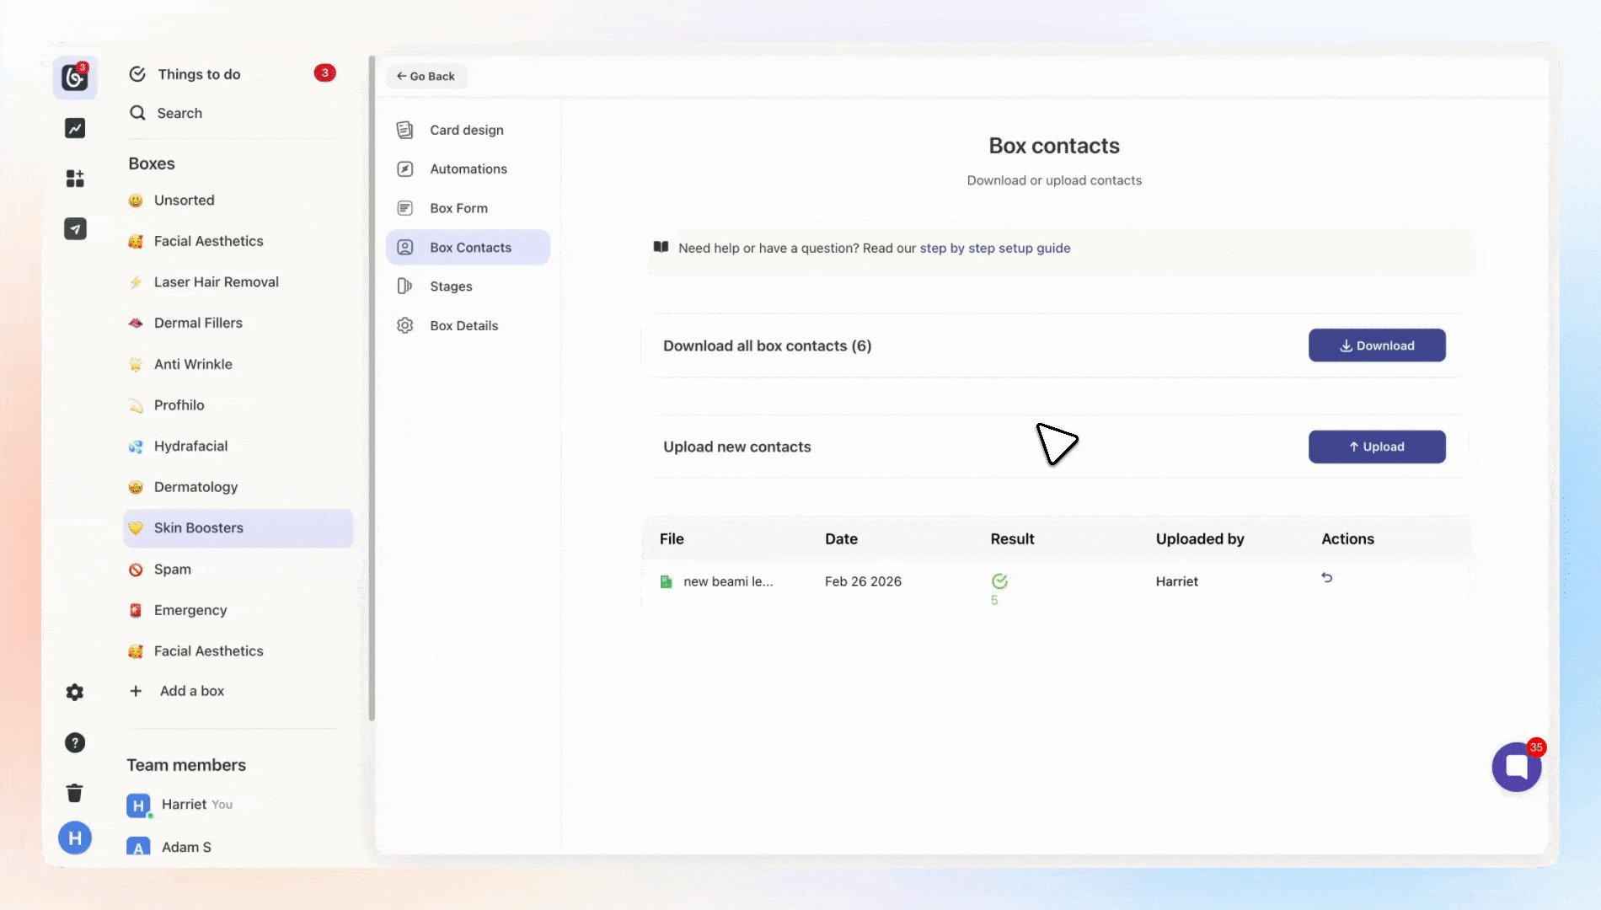Click the Result column header
Image resolution: width=1601 pixels, height=910 pixels.
(1012, 539)
